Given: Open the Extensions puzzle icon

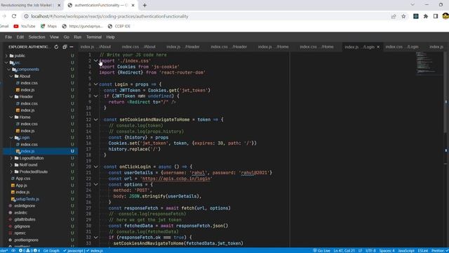Looking at the screenshot, I should tap(426, 16).
